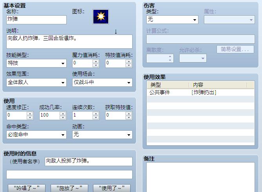Increase 连续次数 with the up arrow

click(96, 114)
